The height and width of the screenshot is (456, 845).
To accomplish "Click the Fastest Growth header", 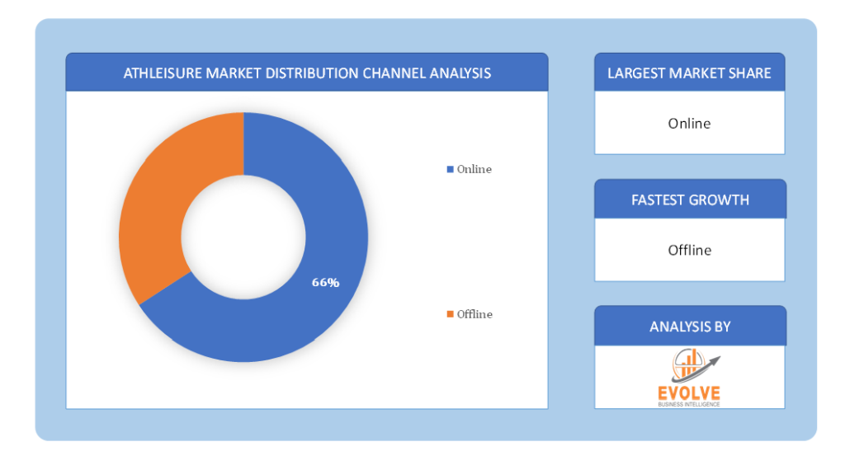I will point(690,200).
